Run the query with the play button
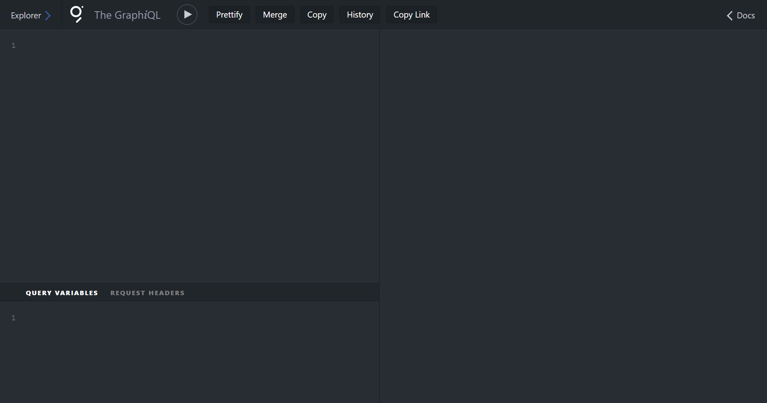 (x=187, y=15)
